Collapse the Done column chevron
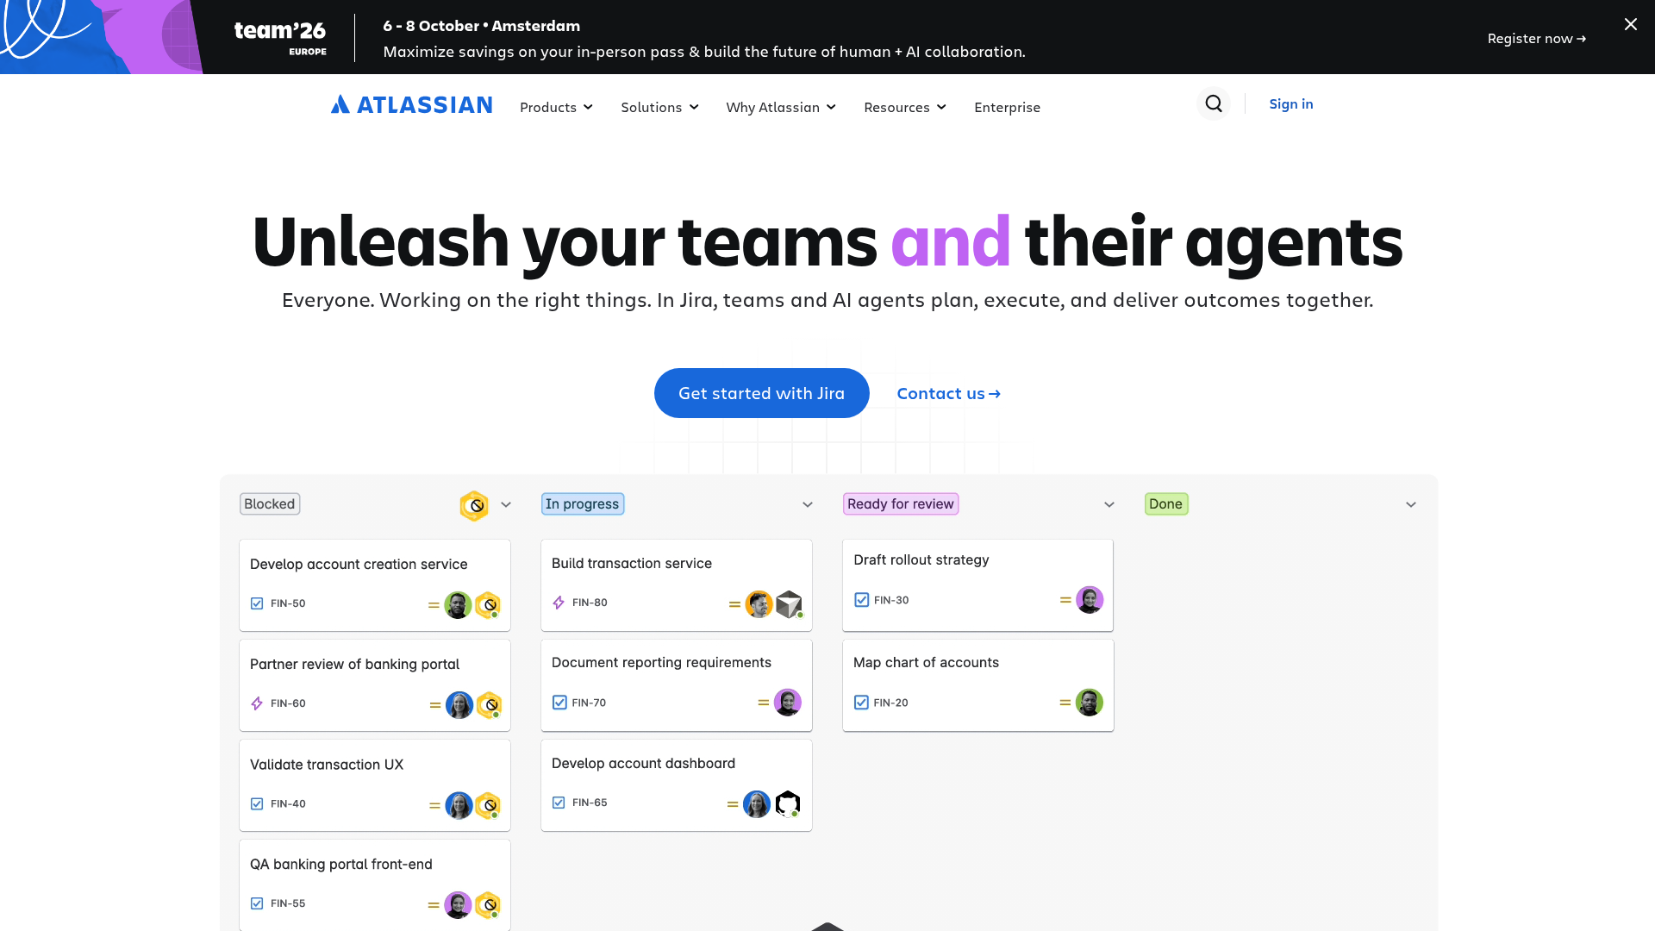 point(1411,505)
